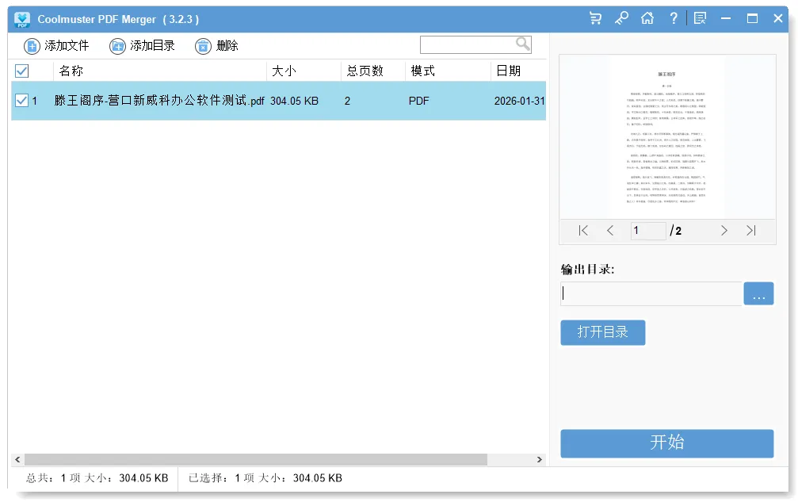Screen dimensions: 798x502
Task: Click 添加文件 to add files
Action: click(56, 46)
